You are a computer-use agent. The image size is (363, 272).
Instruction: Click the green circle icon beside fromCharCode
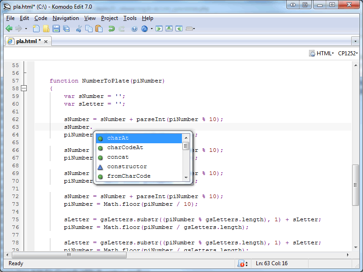[100, 176]
